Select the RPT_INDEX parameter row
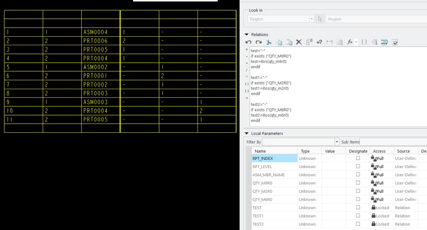 pos(339,158)
